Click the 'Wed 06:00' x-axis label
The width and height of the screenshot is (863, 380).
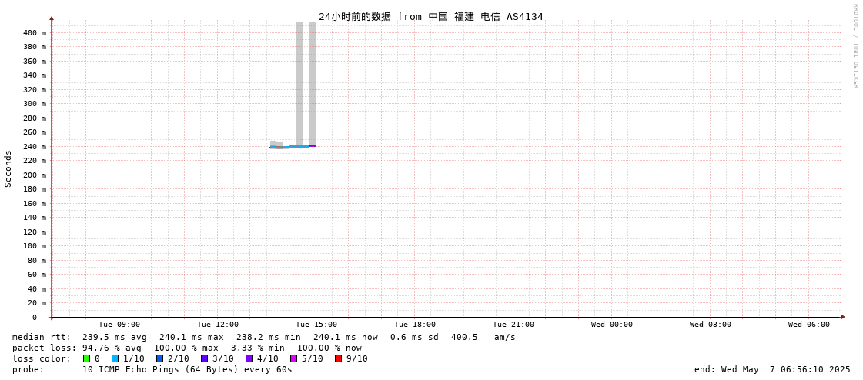[809, 325]
